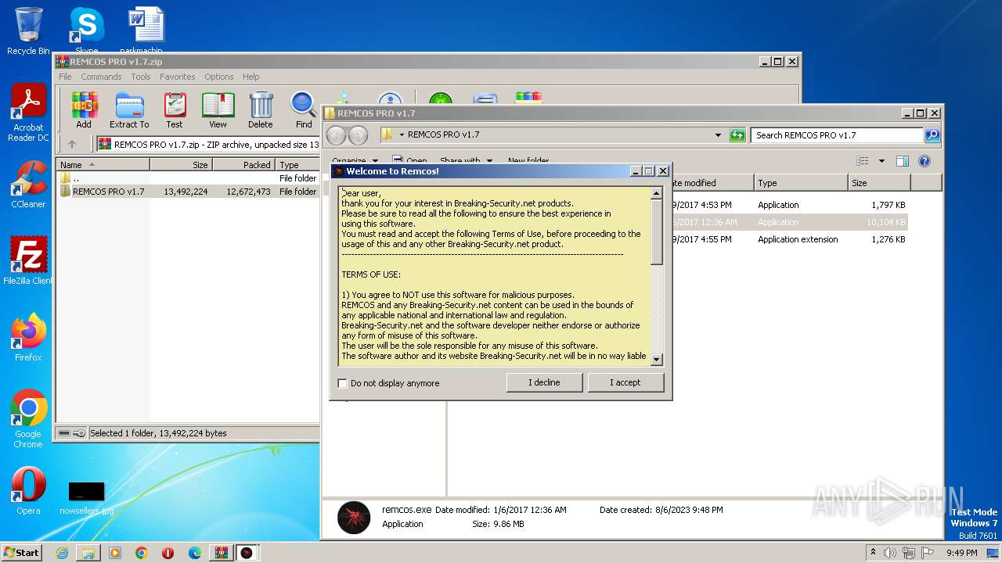
Task: Open the Commands menu in WinRAR
Action: point(101,77)
